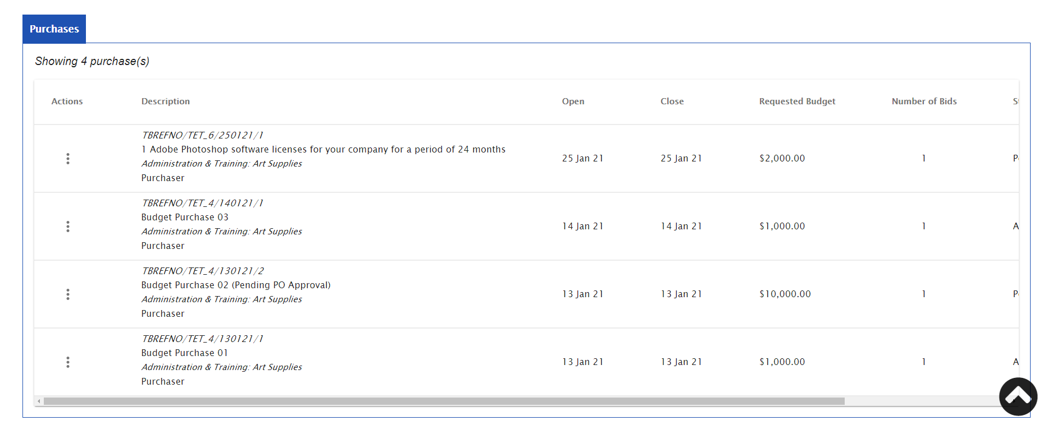Click the Actions column header
The image size is (1057, 425).
(67, 101)
